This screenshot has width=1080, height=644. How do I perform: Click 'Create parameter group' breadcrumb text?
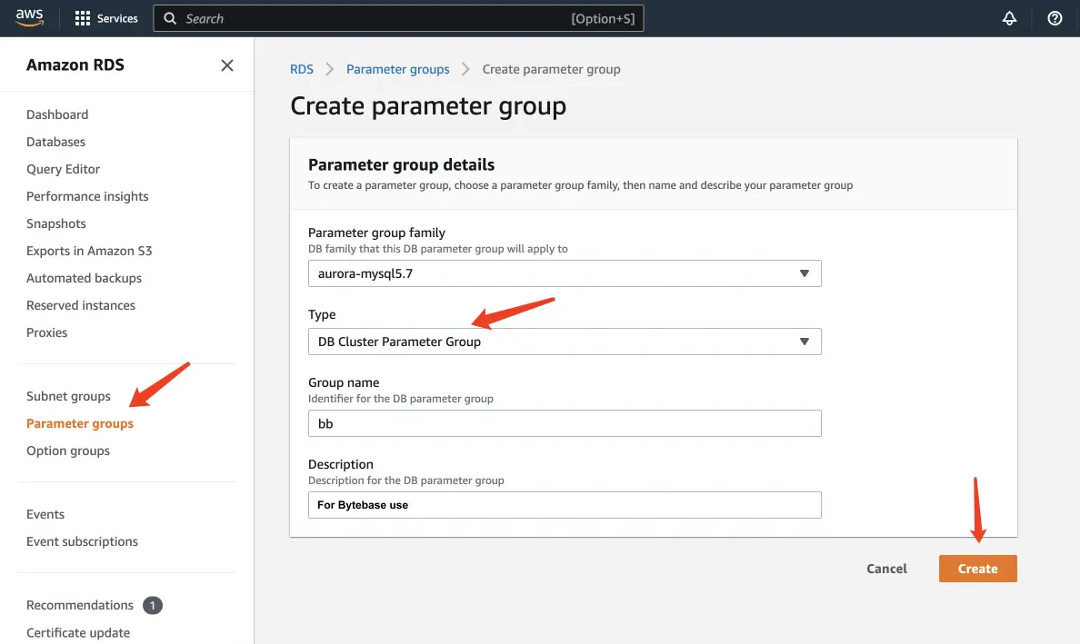(551, 70)
